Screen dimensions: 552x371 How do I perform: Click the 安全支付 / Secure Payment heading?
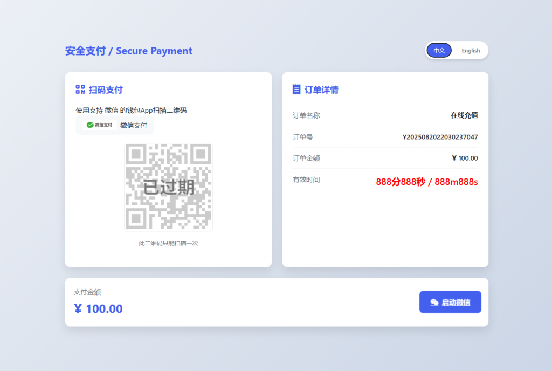pyautogui.click(x=128, y=51)
